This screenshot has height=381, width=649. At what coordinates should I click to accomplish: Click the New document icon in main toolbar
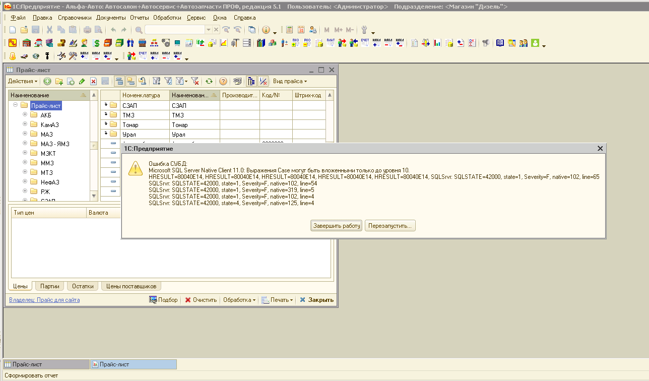(13, 30)
